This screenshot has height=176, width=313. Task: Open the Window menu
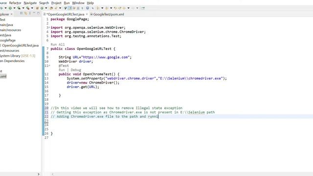click(x=78, y=3)
